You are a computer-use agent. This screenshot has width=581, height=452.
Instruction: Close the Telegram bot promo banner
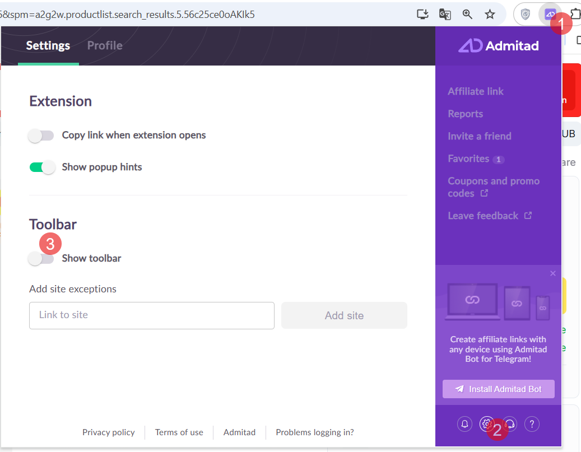553,273
